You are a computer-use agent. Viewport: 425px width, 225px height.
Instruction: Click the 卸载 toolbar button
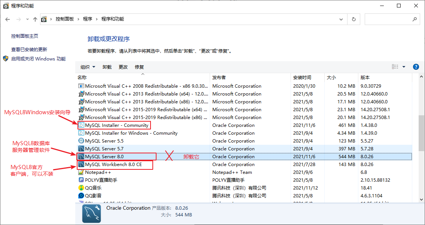[x=107, y=67]
